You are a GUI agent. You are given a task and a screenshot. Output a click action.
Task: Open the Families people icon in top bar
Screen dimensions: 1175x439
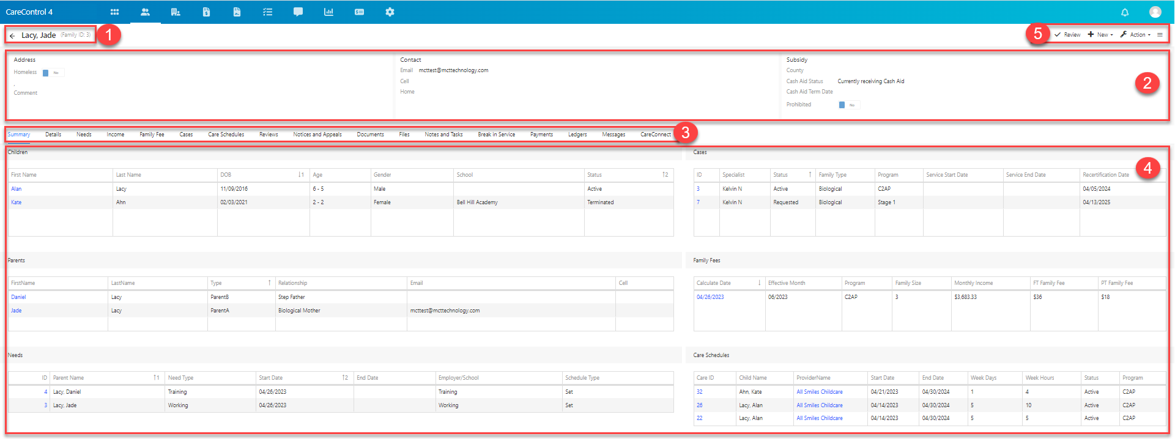(x=145, y=12)
